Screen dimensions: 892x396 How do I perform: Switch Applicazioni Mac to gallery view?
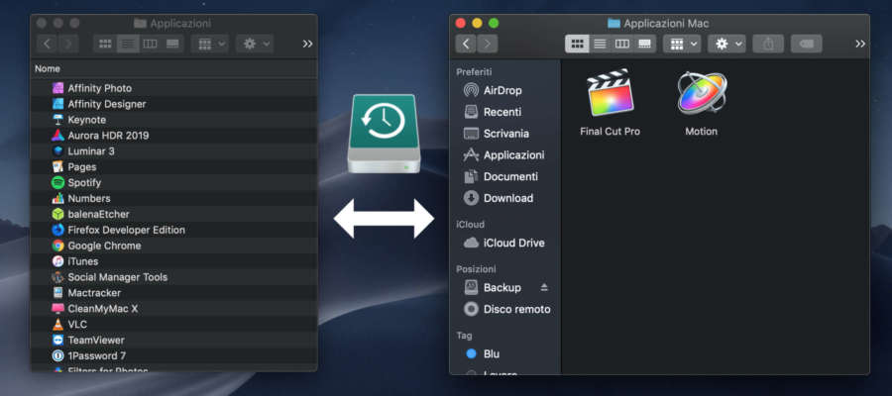644,44
